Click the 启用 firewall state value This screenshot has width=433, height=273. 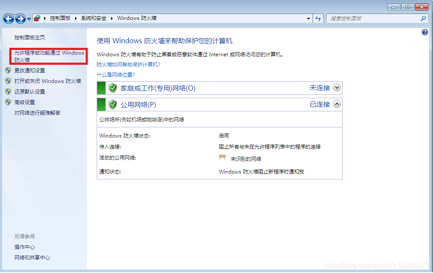[x=224, y=136]
